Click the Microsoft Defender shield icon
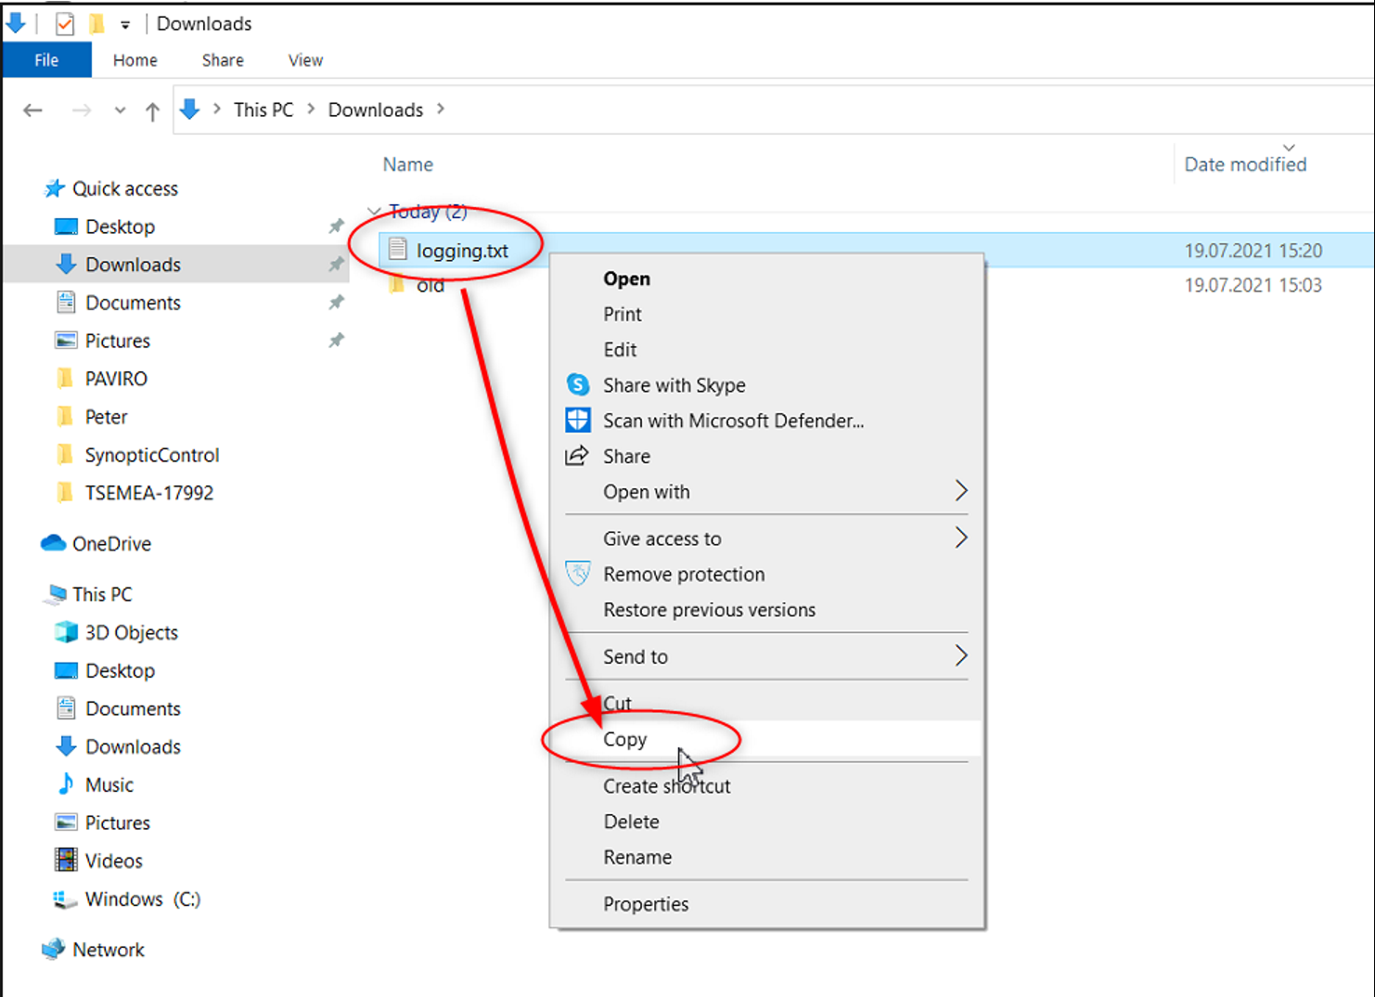 (578, 421)
